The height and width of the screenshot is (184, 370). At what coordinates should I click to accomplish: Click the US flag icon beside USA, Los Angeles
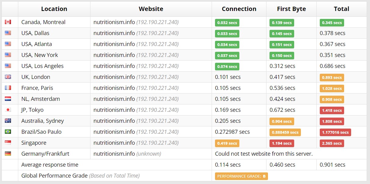point(8,66)
